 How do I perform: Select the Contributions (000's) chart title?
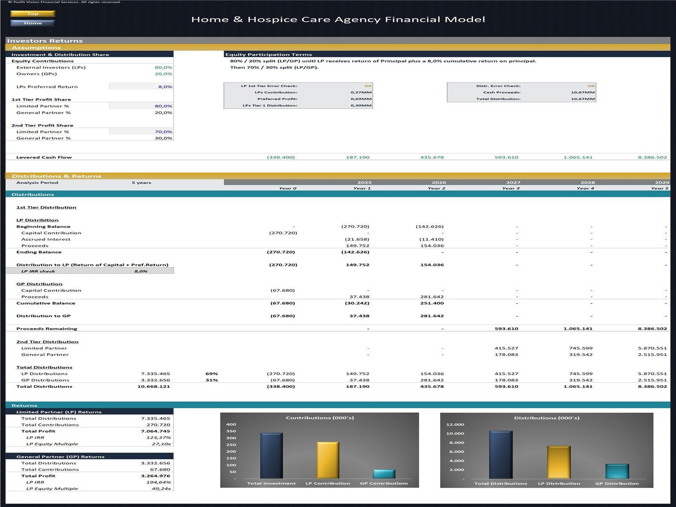[x=320, y=418]
